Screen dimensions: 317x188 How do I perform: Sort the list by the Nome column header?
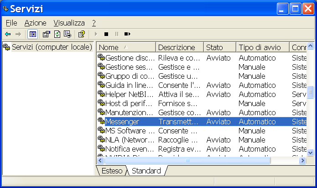(x=126, y=47)
